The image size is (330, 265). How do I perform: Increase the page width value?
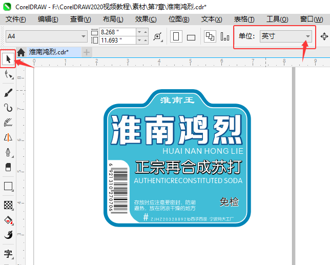click(x=146, y=32)
